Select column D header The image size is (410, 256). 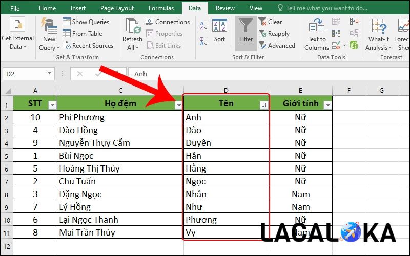point(226,91)
